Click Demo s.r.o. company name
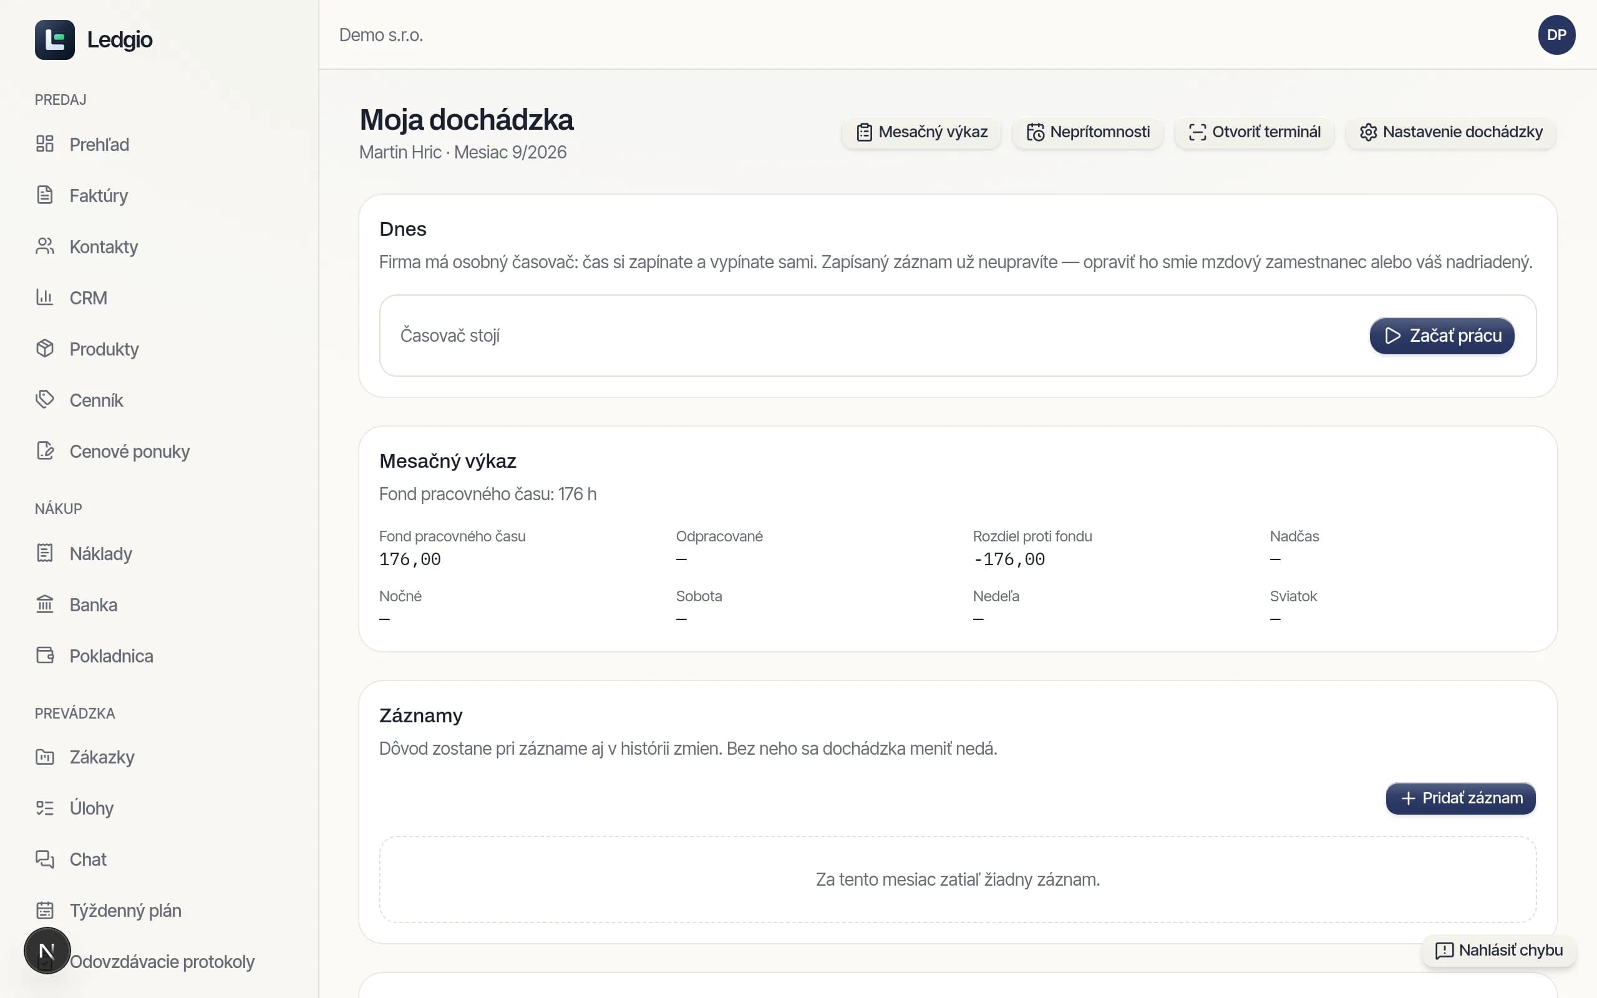Image resolution: width=1597 pixels, height=998 pixels. point(381,35)
